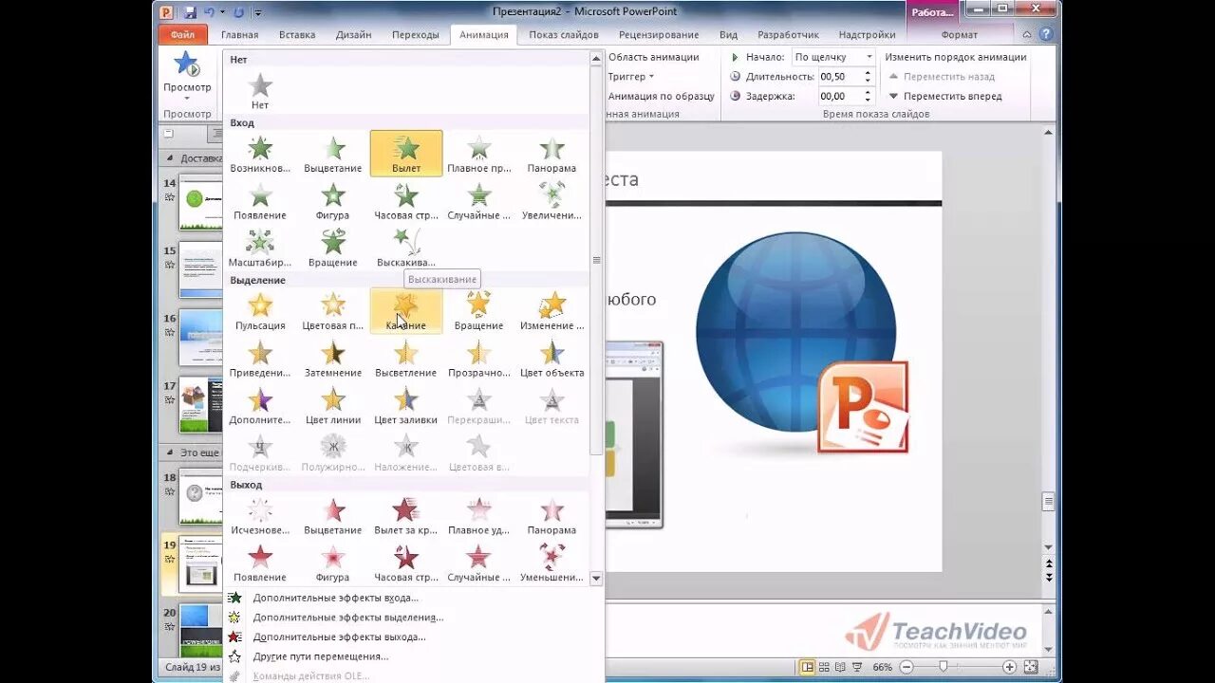Click Переместить вперед reorder button
Image resolution: width=1215 pixels, height=683 pixels.
pyautogui.click(x=944, y=96)
